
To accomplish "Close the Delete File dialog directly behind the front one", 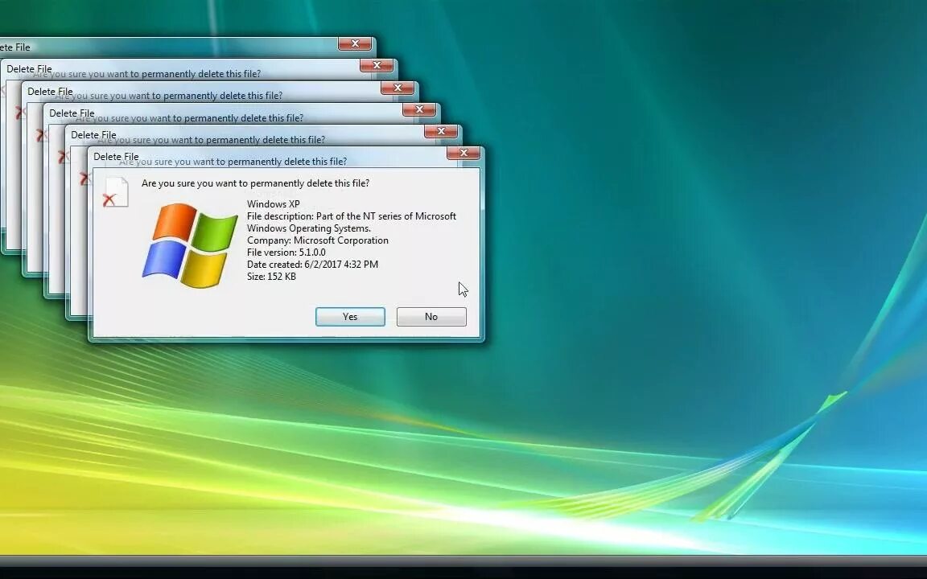I will click(441, 131).
